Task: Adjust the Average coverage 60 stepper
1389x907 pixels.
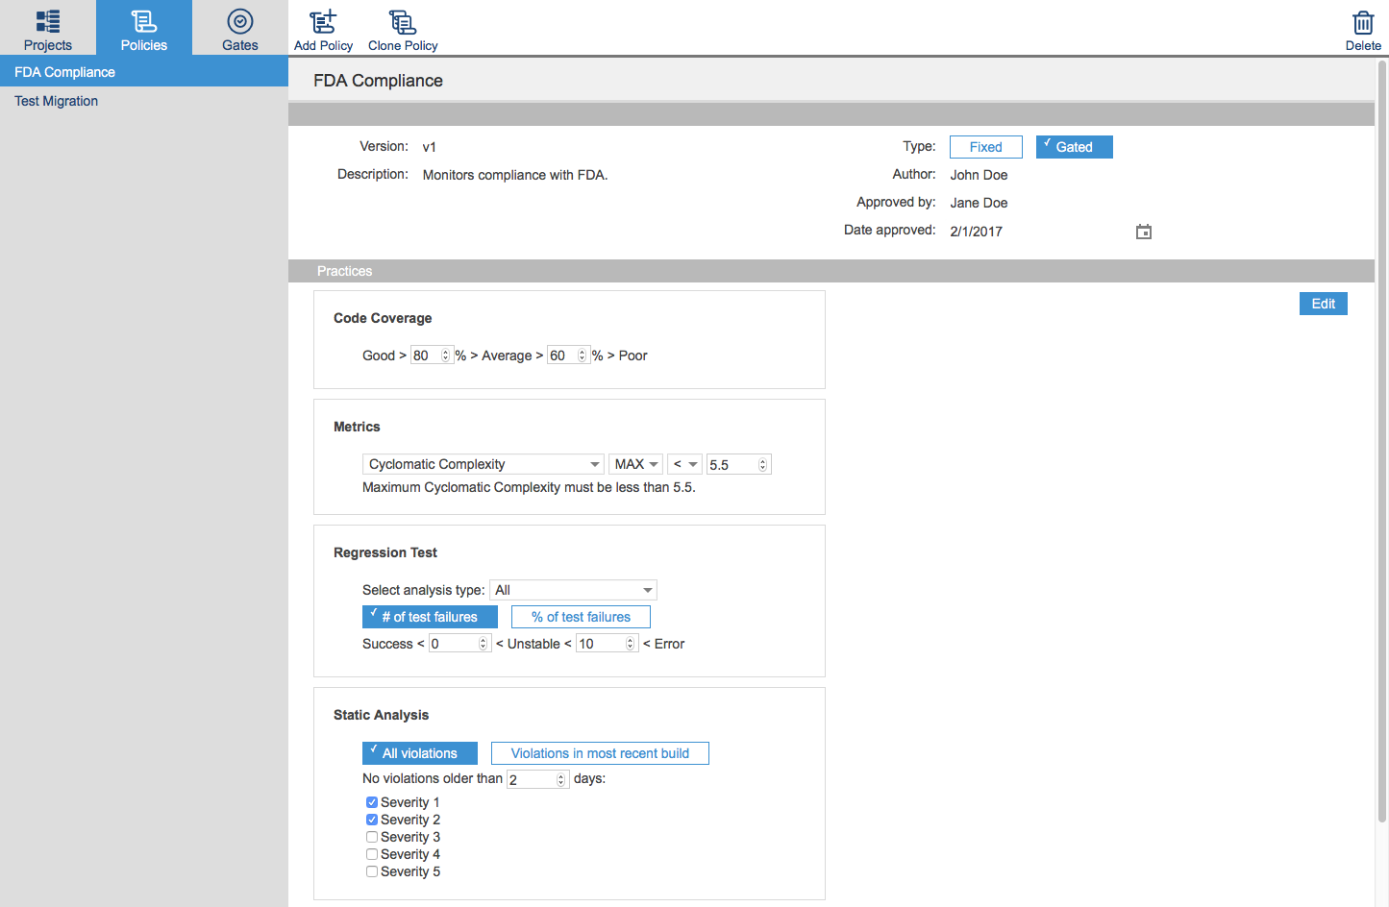Action: [x=582, y=355]
